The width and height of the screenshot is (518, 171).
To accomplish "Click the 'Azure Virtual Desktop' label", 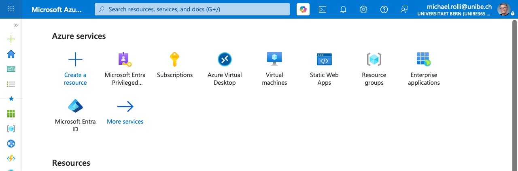I will pyautogui.click(x=225, y=79).
